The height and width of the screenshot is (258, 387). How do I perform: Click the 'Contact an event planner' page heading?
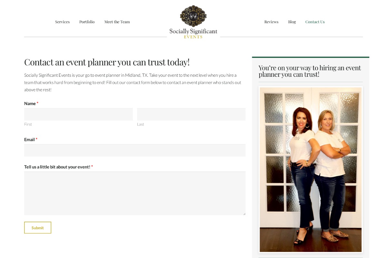tap(107, 62)
